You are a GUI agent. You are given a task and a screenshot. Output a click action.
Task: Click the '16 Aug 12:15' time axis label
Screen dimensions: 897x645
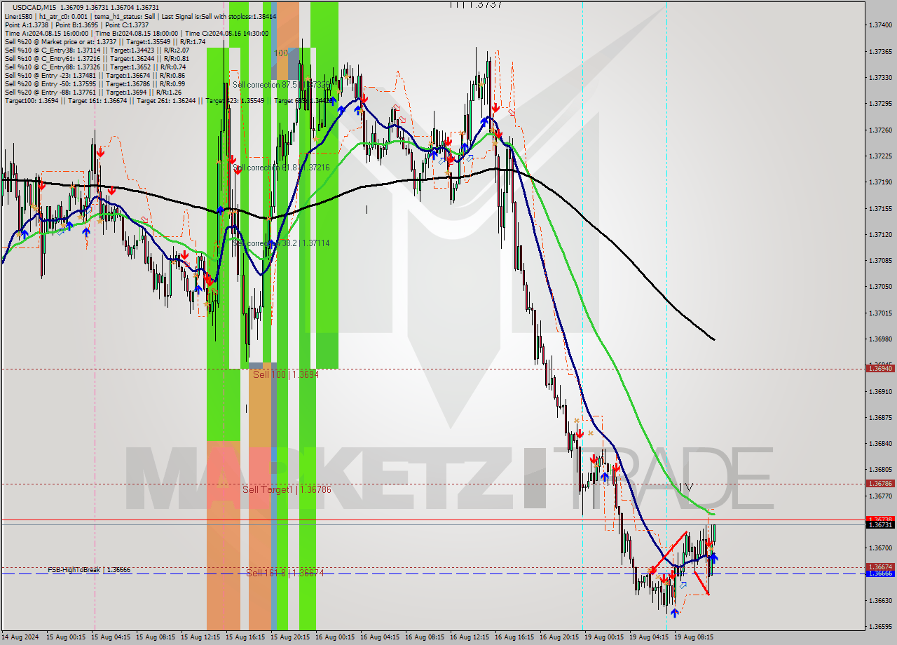[x=470, y=638]
